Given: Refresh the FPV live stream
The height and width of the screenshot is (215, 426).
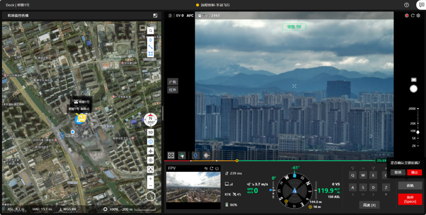Looking at the screenshot, I should (211, 169).
